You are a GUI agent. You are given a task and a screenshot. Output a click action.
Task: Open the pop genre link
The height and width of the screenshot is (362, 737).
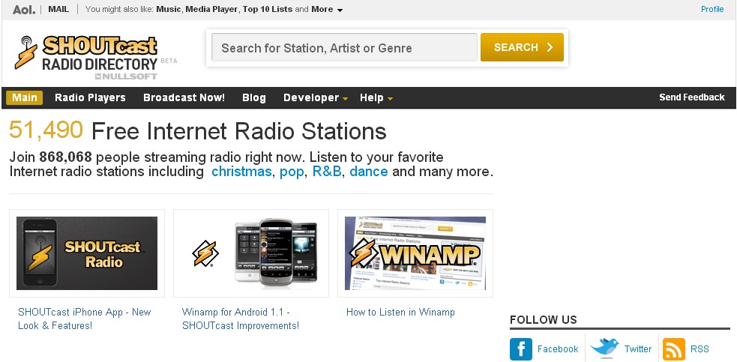[x=292, y=172]
